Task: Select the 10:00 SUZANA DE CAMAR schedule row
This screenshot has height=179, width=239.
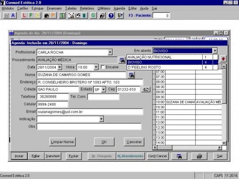Action: [x=187, y=102]
